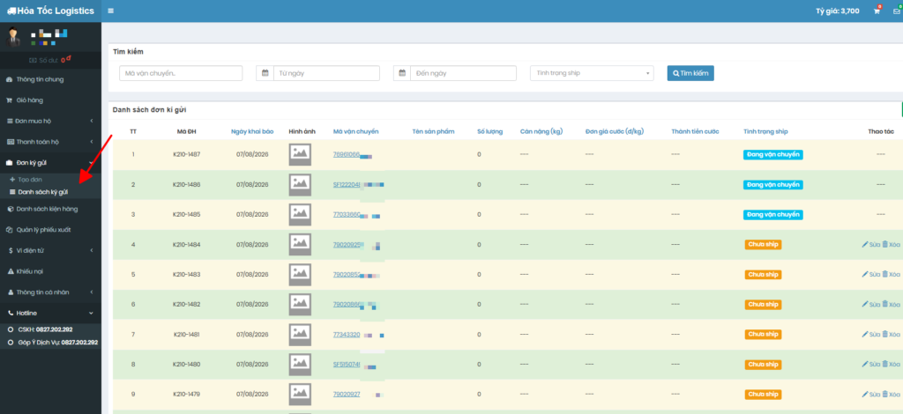Focus the Từ ngày date field
Screen dimensions: 903x414
click(326, 73)
